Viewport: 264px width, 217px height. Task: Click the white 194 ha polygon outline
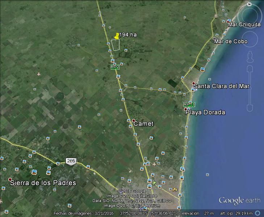coord(116,45)
